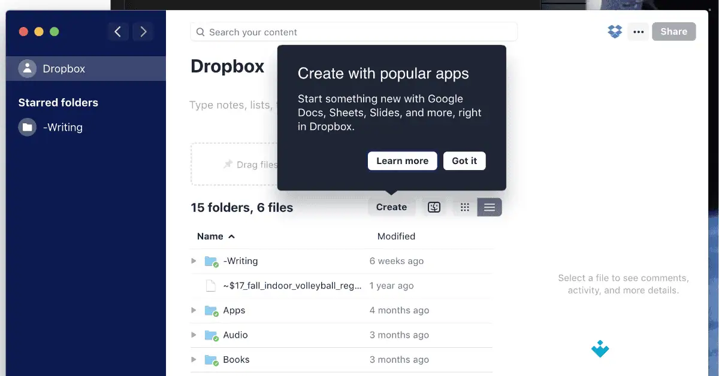Screen dimensions: 719x376
Task: Collapse the Audio folder disclosure triangle
Action: 194,335
